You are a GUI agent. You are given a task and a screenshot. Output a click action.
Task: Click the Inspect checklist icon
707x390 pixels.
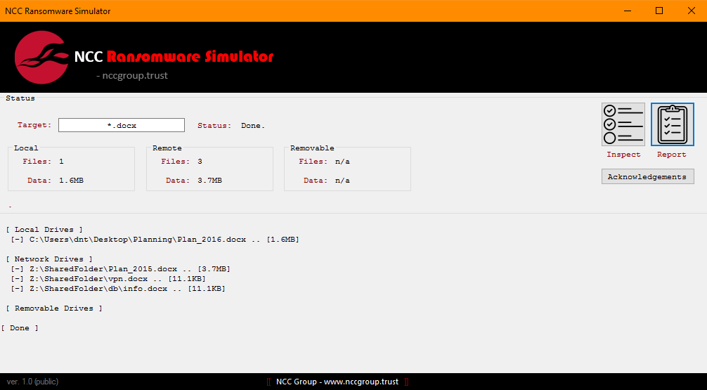coord(623,124)
